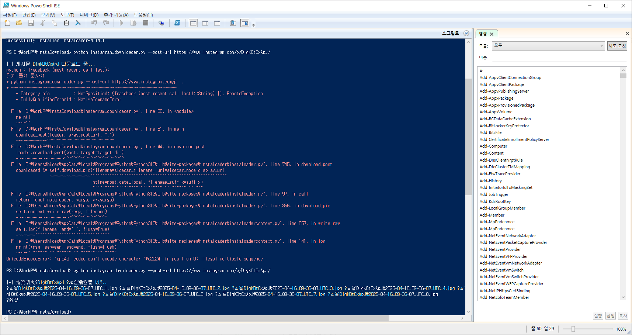The height and width of the screenshot is (335, 632).
Task: Click the Cut scissors icon
Action: (x=43, y=23)
